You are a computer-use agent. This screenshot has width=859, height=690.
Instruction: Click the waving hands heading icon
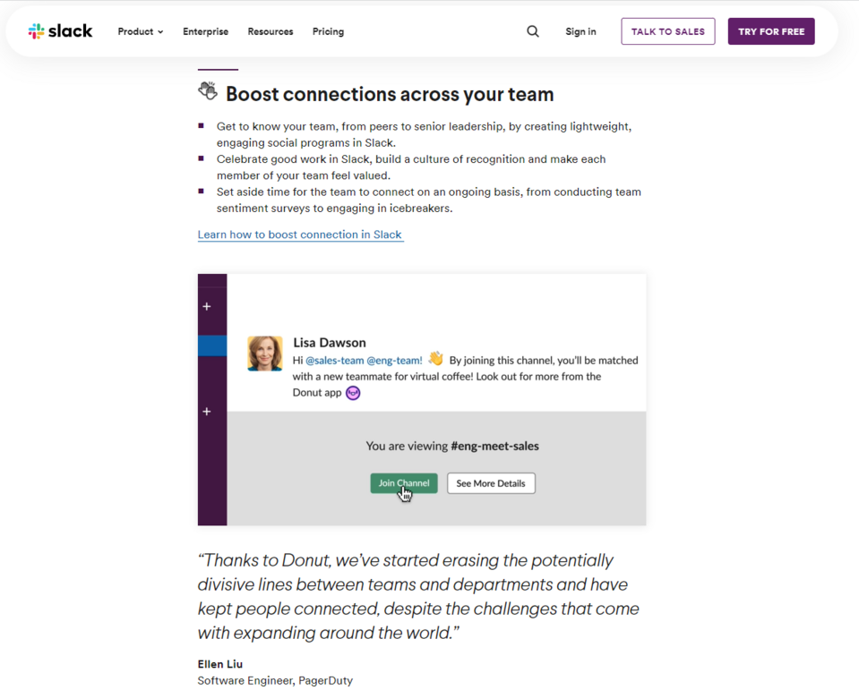208,91
